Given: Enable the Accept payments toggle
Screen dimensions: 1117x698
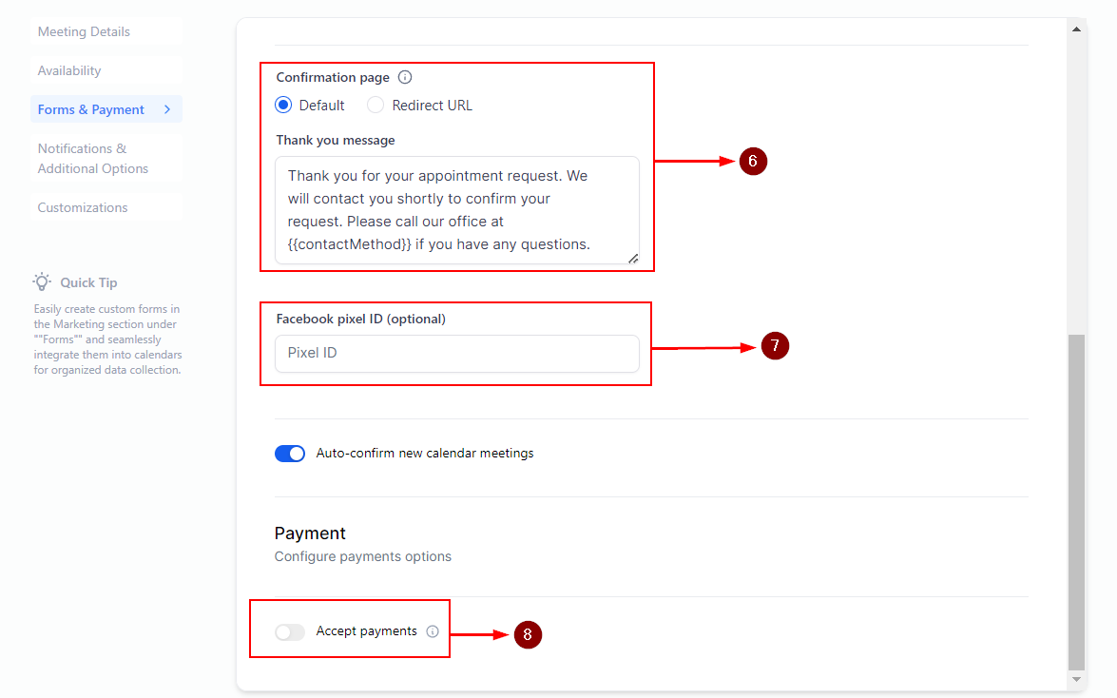Looking at the screenshot, I should coord(290,631).
